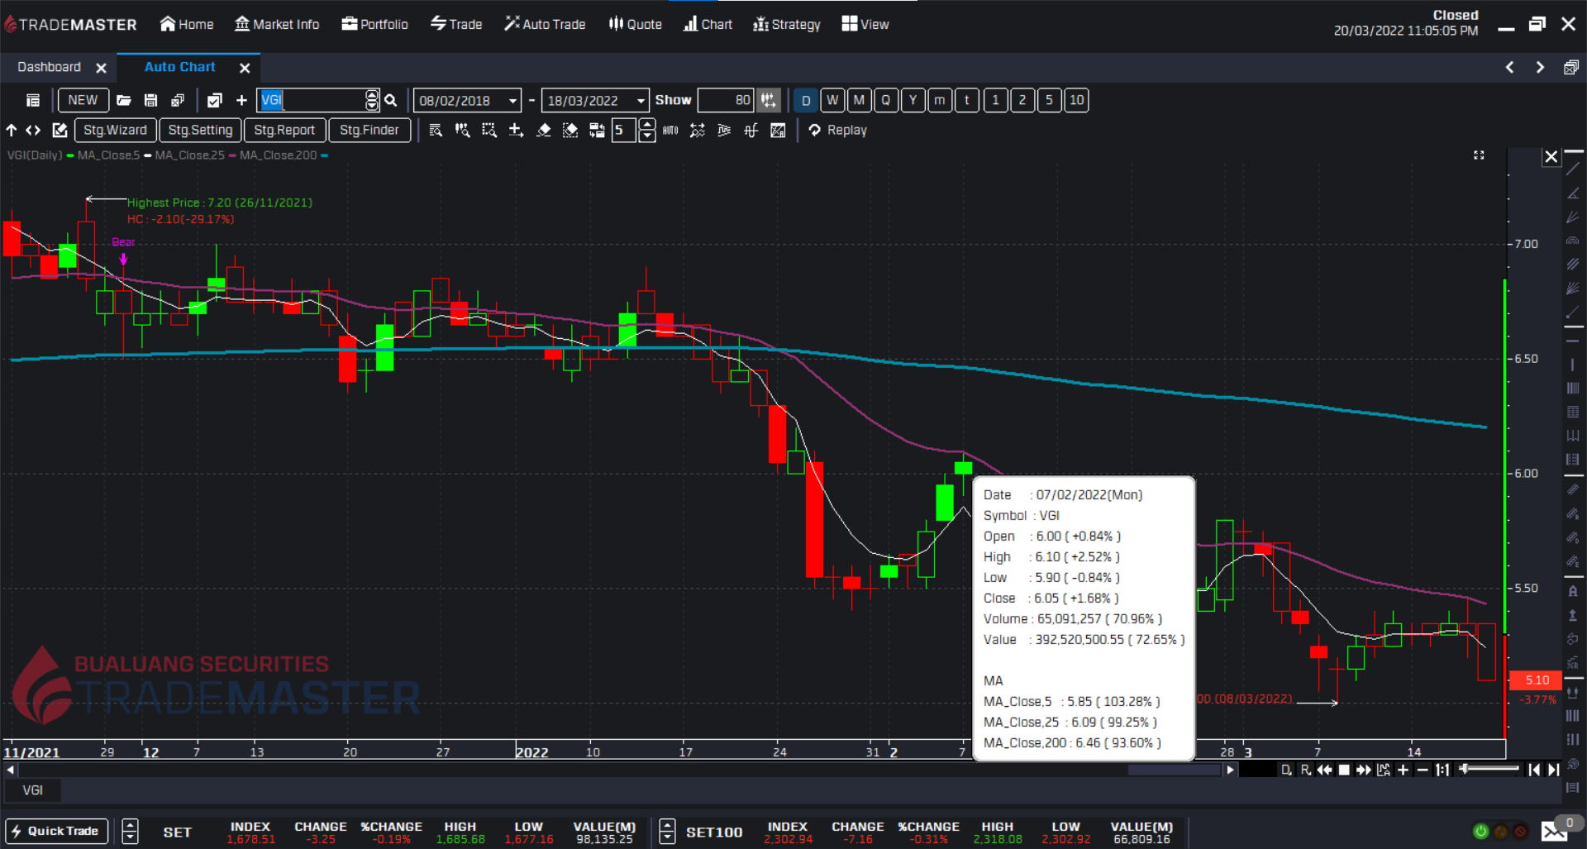
Task: Click the cascade windows icon at top right
Action: [1571, 67]
